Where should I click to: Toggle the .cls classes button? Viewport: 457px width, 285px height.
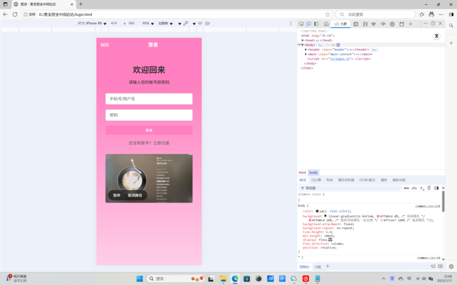pos(414,188)
